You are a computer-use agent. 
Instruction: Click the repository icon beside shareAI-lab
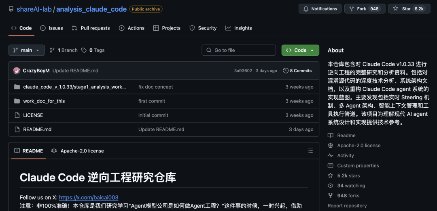click(x=11, y=9)
